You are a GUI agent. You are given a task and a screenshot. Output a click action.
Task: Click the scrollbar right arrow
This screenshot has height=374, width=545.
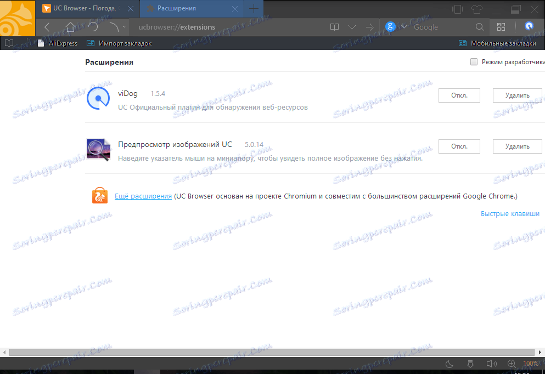tap(540, 352)
